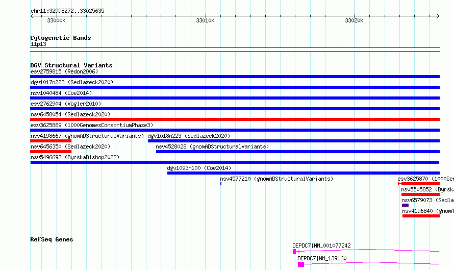Open the nsv4577210 (gnomADStructuralVariants) label
The height and width of the screenshot is (270, 454).
[276, 179]
